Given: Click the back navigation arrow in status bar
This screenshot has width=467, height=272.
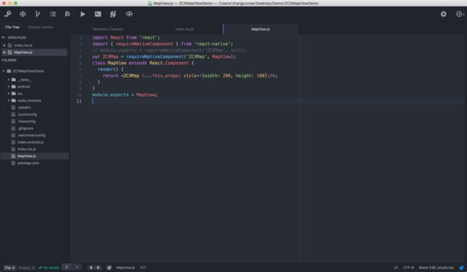Looking at the screenshot, I should point(66,267).
